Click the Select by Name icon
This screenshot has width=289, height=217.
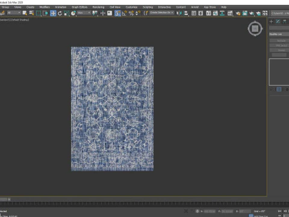pyautogui.click(x=31, y=13)
